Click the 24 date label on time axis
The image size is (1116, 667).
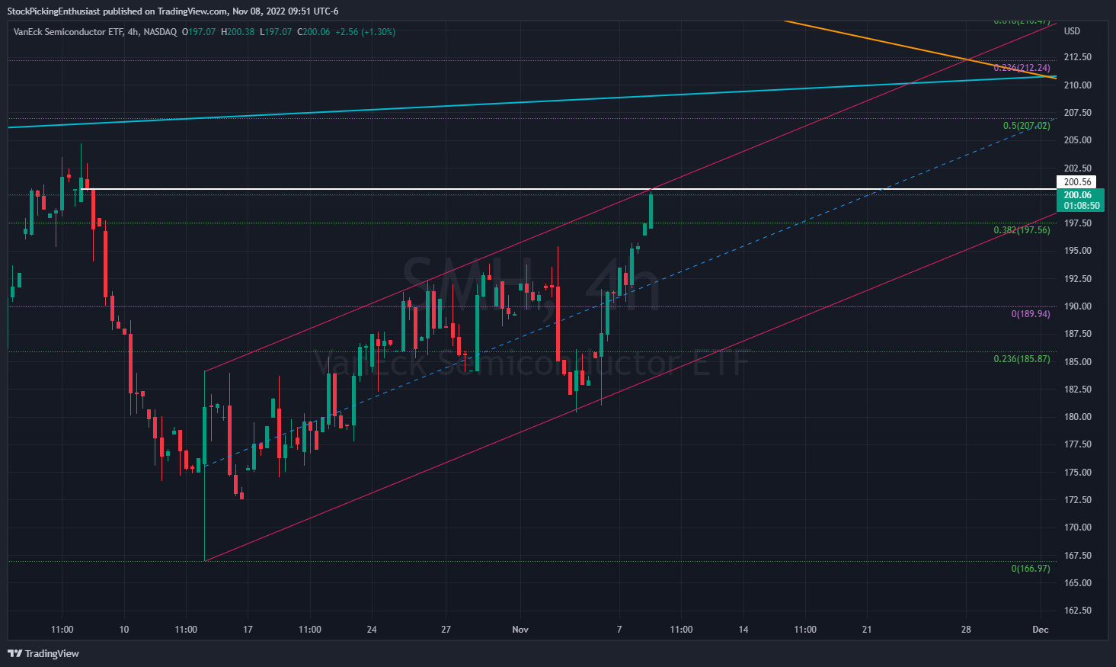tap(372, 630)
